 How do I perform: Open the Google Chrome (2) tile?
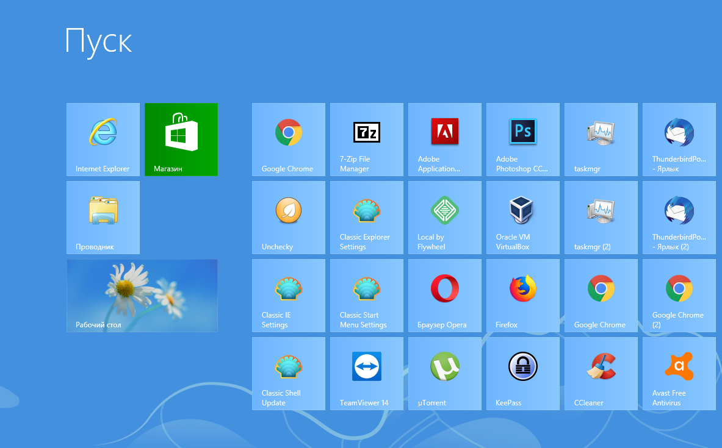click(679, 296)
